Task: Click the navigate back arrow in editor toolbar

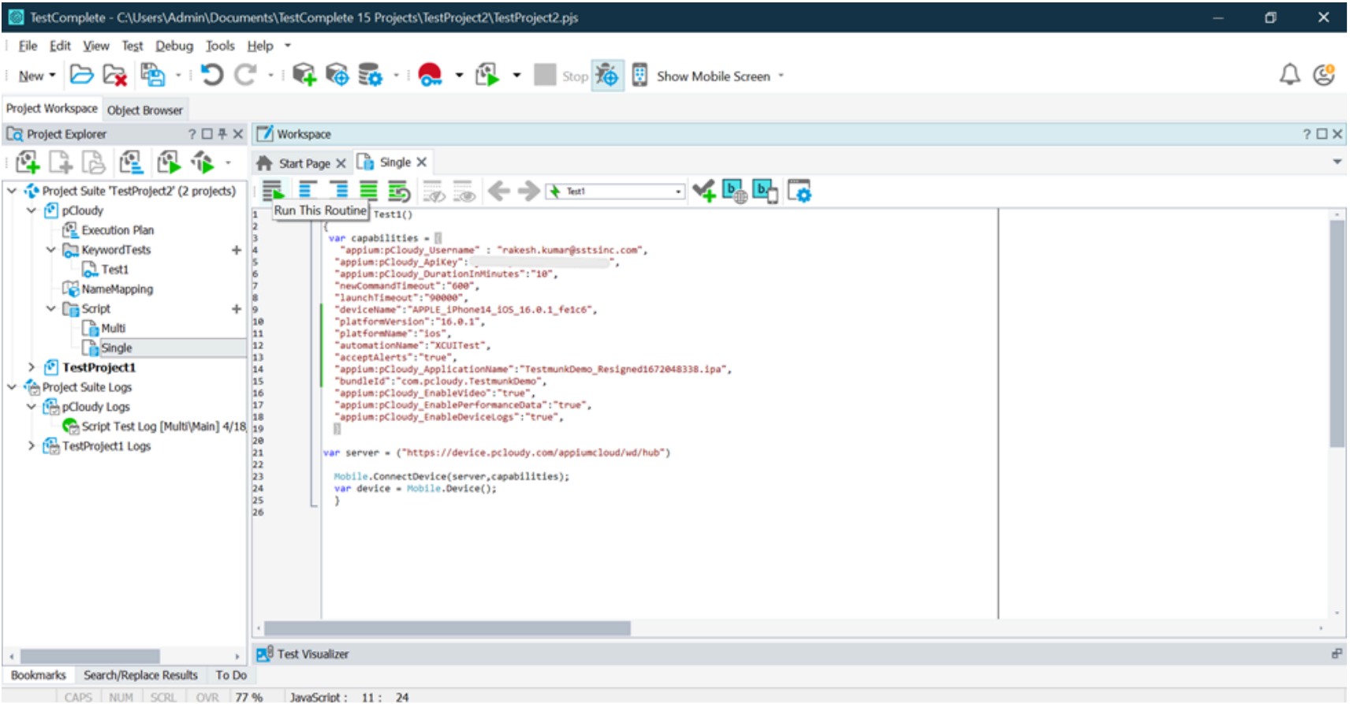Action: [498, 191]
